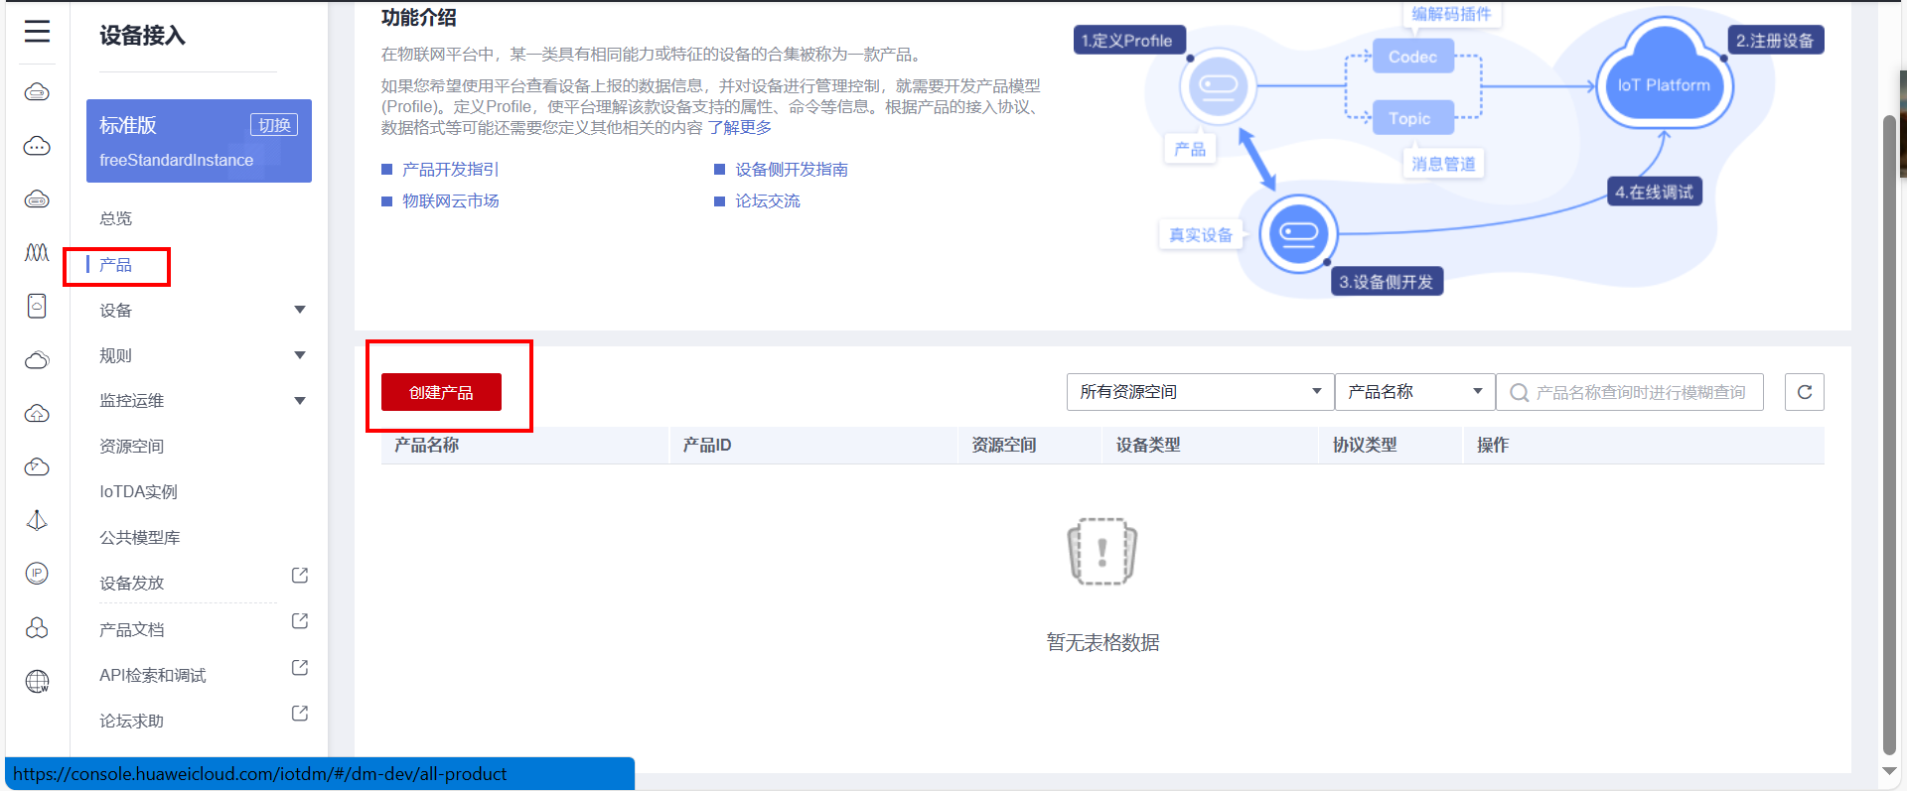Open the 产品开发指引 link

tap(451, 170)
